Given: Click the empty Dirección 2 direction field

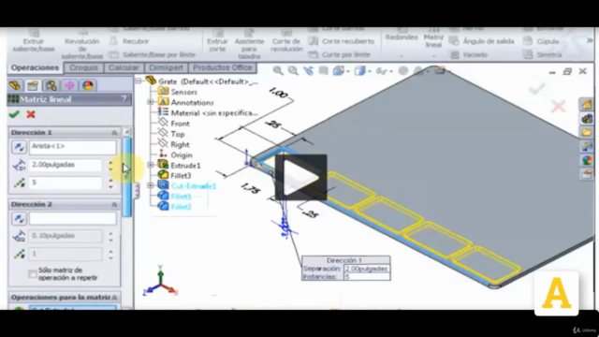Looking at the screenshot, I should tap(73, 218).
